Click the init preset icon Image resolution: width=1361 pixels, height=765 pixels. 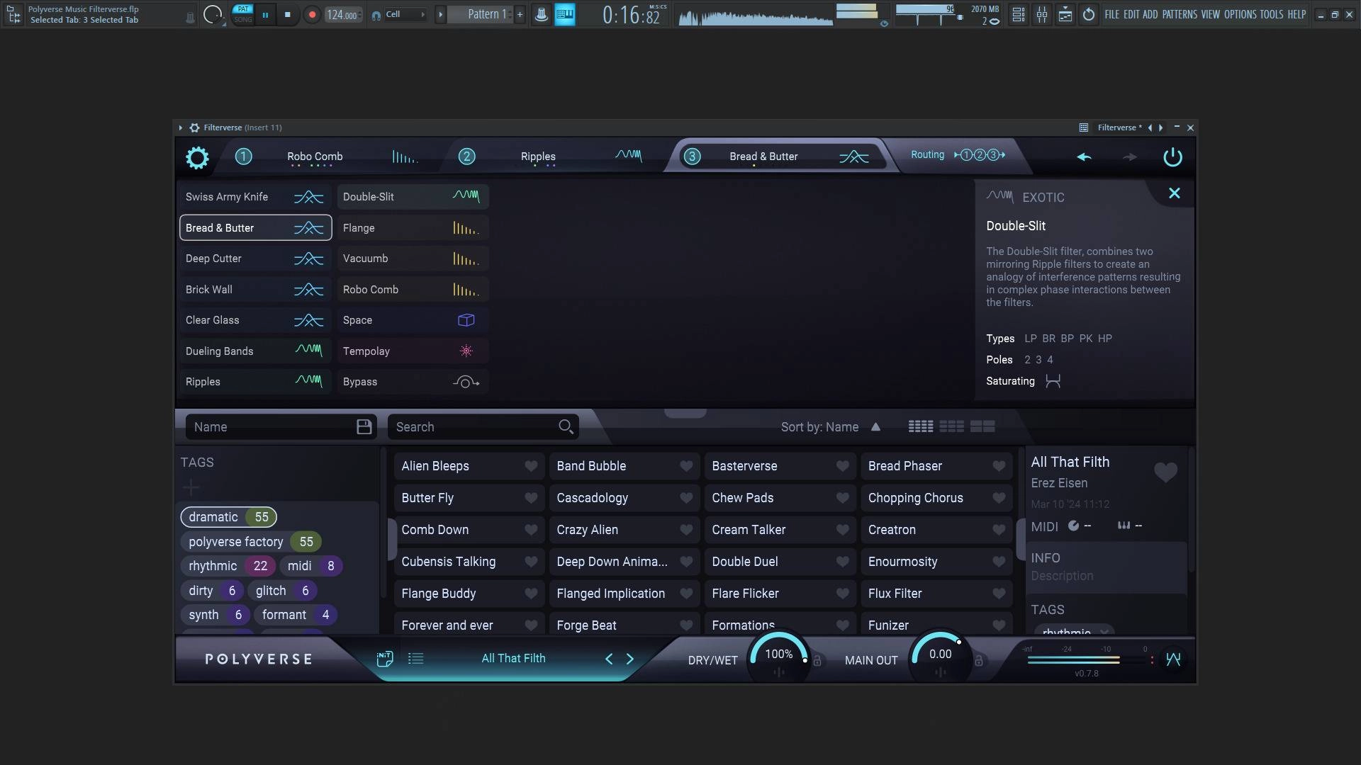385,659
